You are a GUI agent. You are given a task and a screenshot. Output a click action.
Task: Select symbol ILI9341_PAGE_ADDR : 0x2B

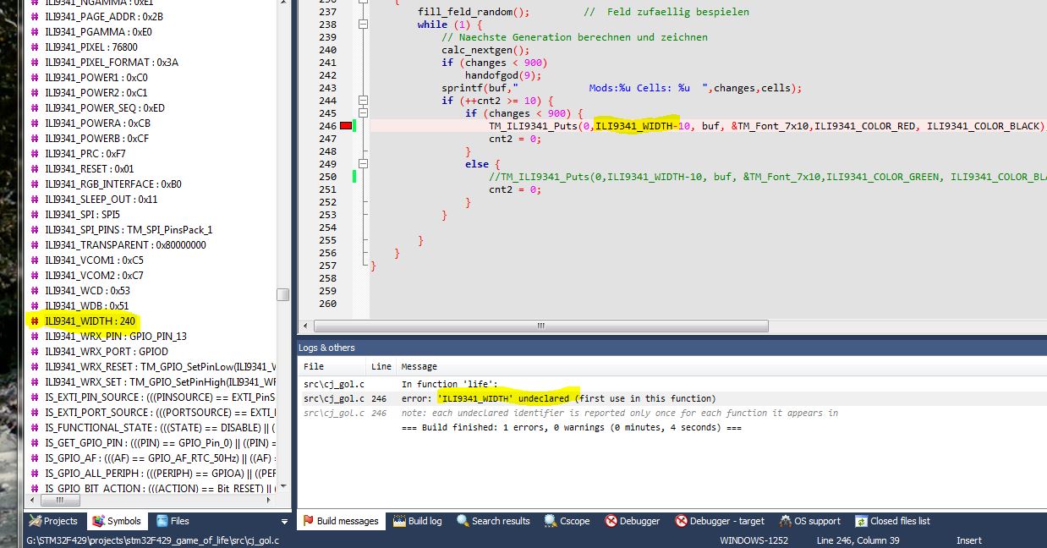(104, 17)
